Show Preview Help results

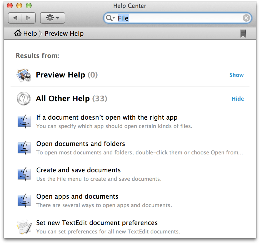236,75
